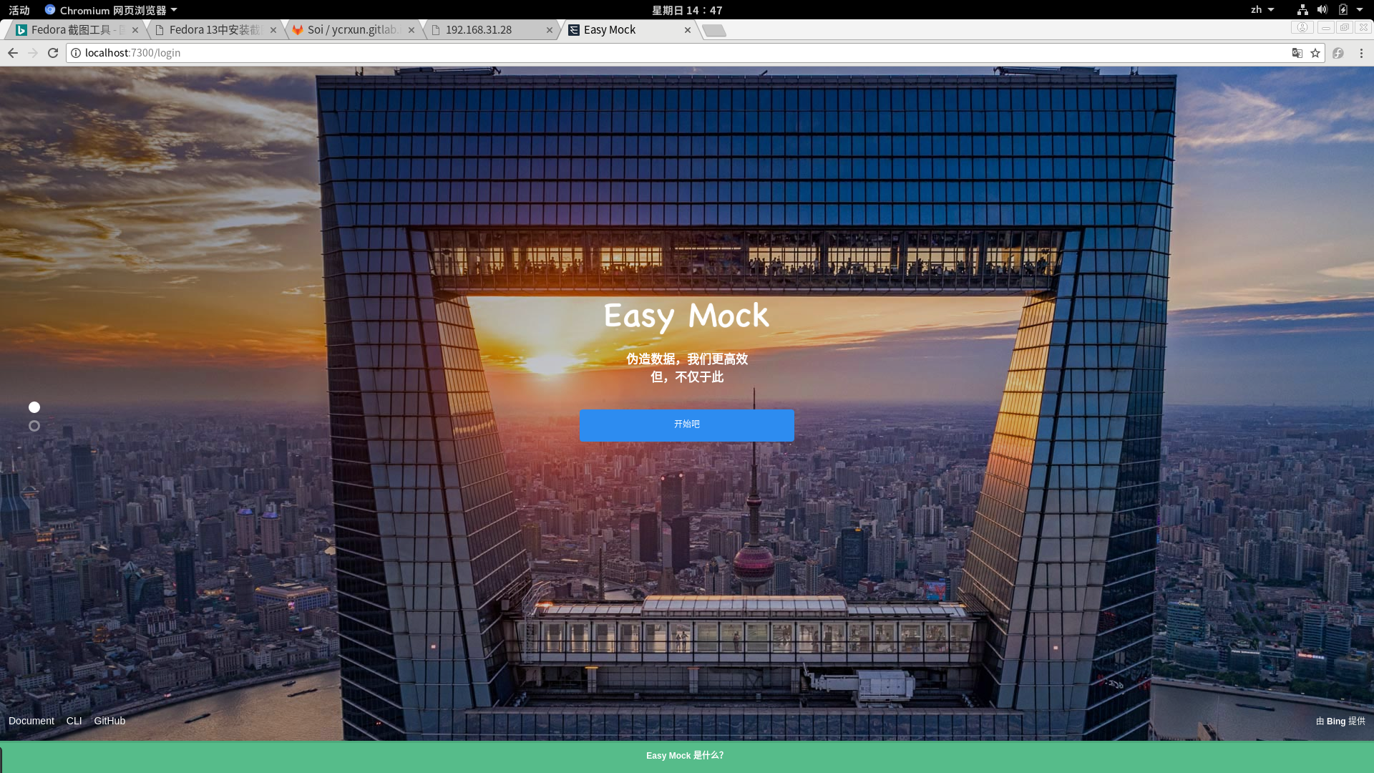Click the 由 Bing 提供 credit link

[x=1340, y=721]
